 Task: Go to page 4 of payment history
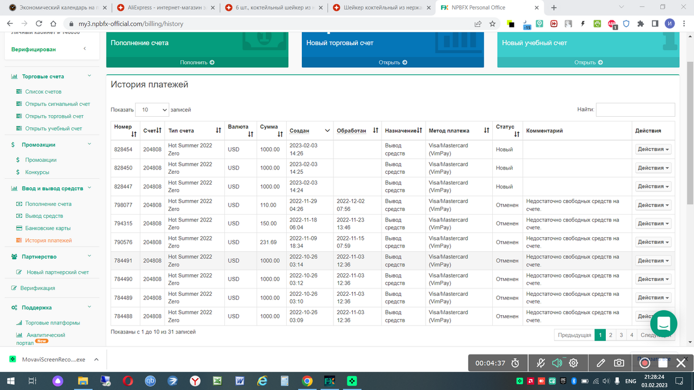[632, 335]
